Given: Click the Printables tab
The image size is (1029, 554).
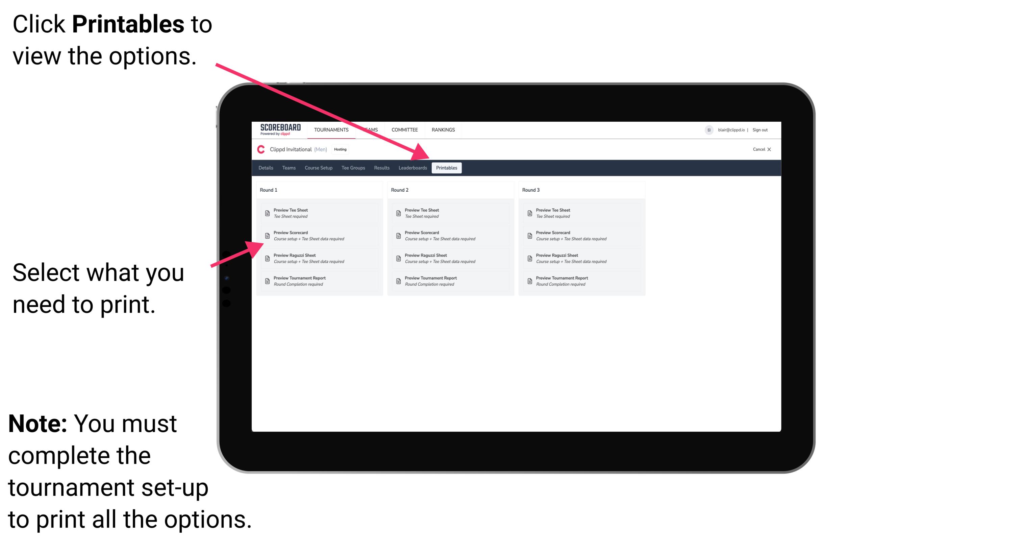Looking at the screenshot, I should click(x=446, y=168).
